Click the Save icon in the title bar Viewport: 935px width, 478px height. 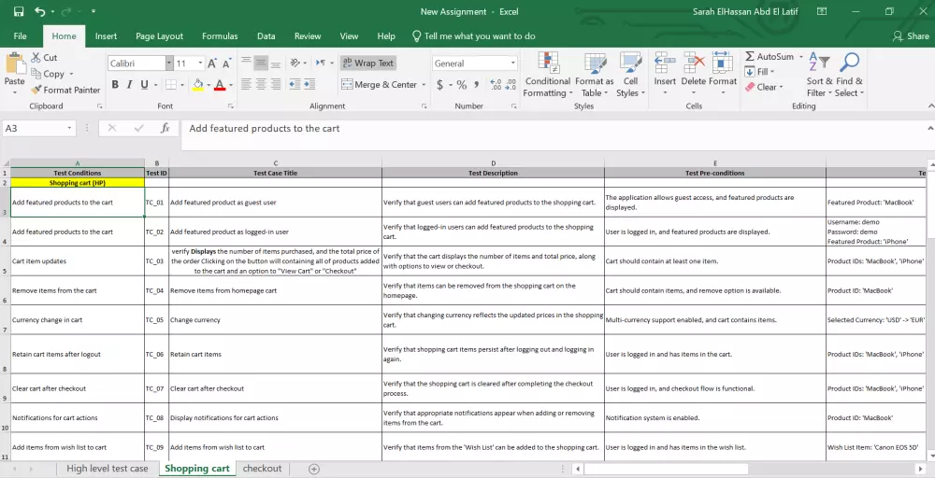pos(19,11)
